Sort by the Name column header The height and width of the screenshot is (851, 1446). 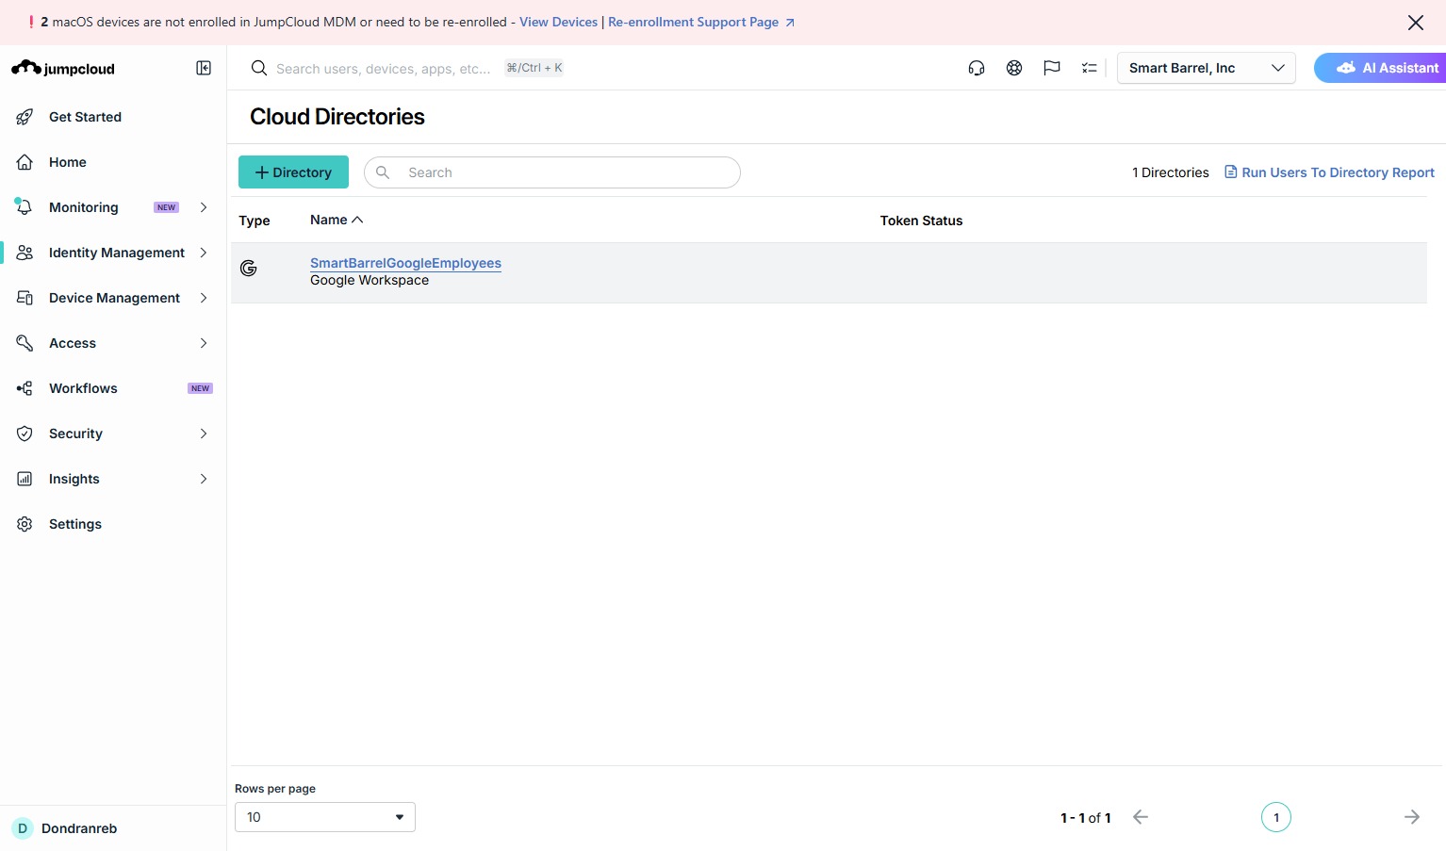pyautogui.click(x=337, y=220)
